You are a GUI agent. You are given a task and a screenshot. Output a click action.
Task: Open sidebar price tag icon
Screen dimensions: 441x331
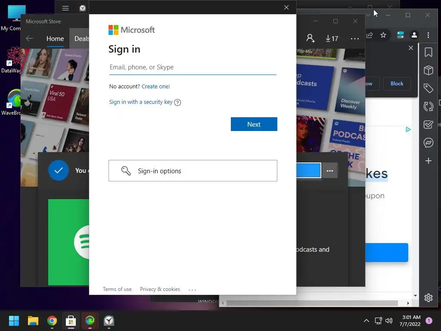click(x=429, y=88)
